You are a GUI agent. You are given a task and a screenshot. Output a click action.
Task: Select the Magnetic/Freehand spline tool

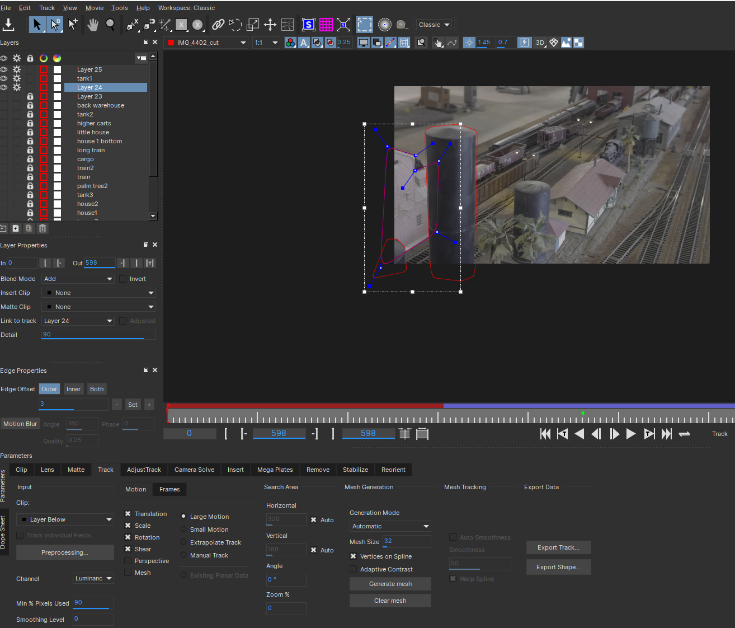tap(165, 25)
